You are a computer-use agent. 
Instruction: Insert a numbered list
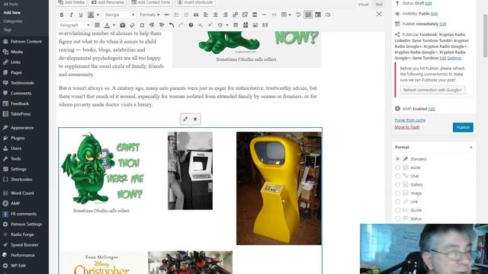[x=186, y=15]
